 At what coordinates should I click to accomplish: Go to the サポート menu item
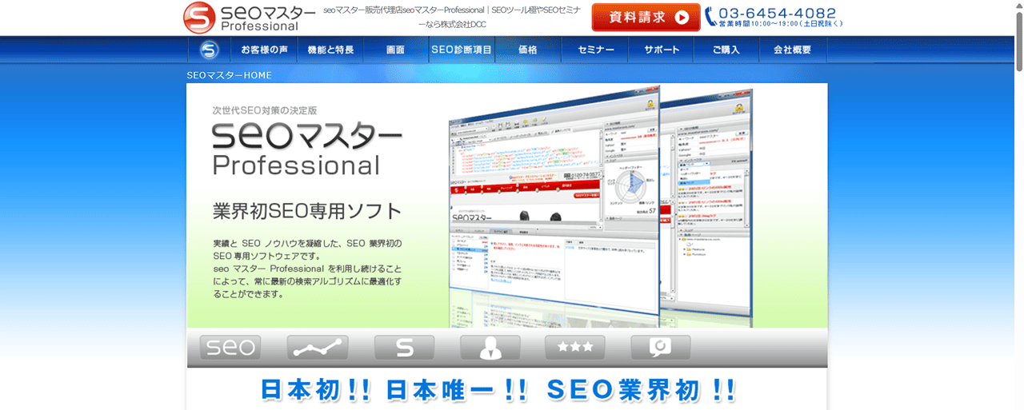[662, 50]
